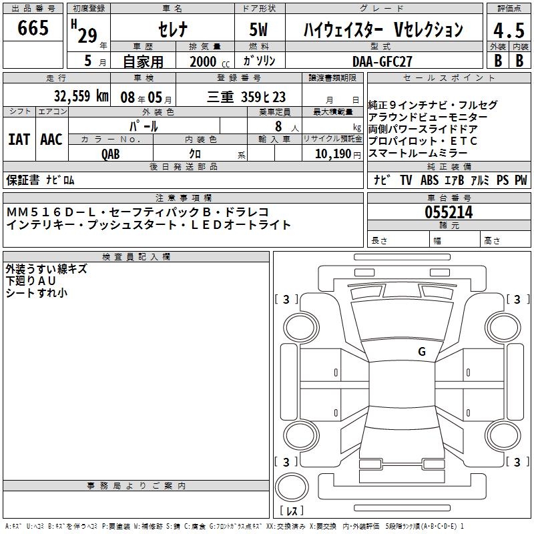Click the PW equipment mark
The width and height of the screenshot is (534, 534).
click(521, 180)
